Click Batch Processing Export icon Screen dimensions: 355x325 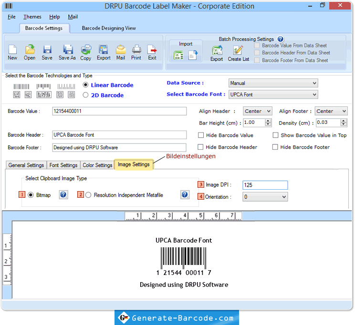point(217,51)
